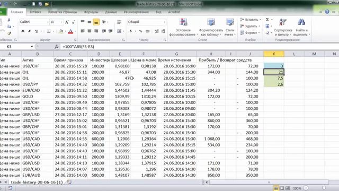Click the decrease font size icon
The image size is (339, 191).
point(73,22)
